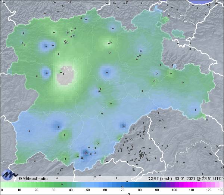Click scale value 30
The height and width of the screenshot is (195, 224).
click(53, 190)
